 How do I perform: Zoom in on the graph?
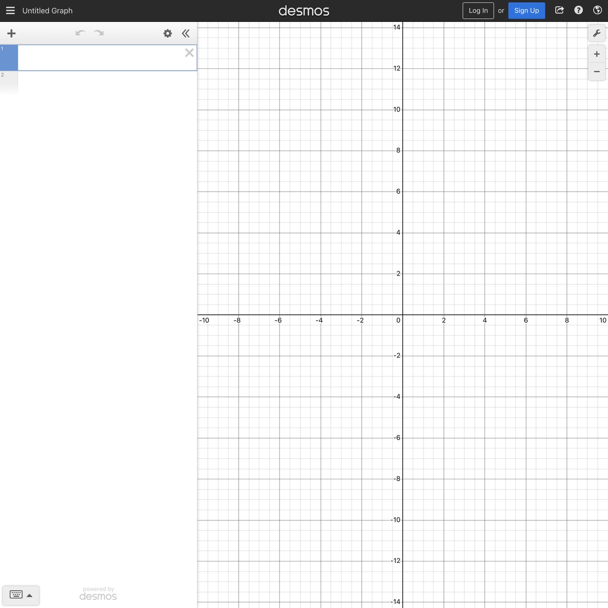point(597,54)
